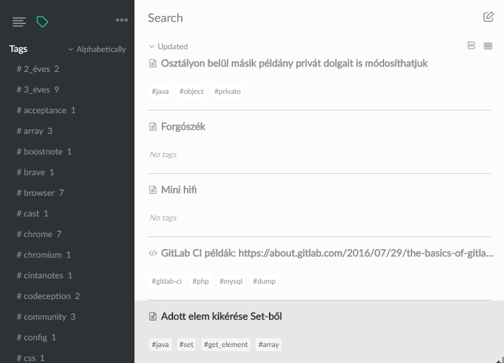Click the #get_element tag chip
This screenshot has width=504, height=363.
click(x=226, y=344)
